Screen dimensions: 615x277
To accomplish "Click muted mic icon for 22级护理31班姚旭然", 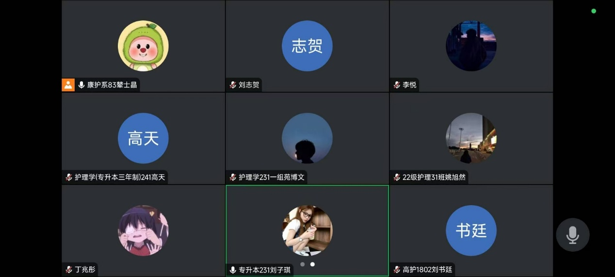I will pyautogui.click(x=397, y=177).
